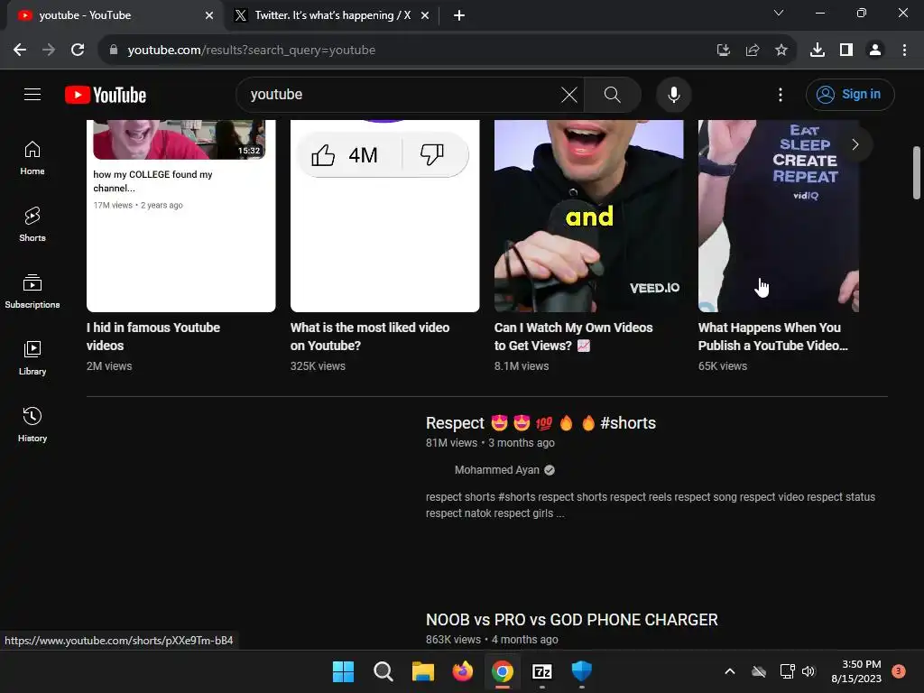Click the address bar URL
924x693 pixels.
(252, 51)
